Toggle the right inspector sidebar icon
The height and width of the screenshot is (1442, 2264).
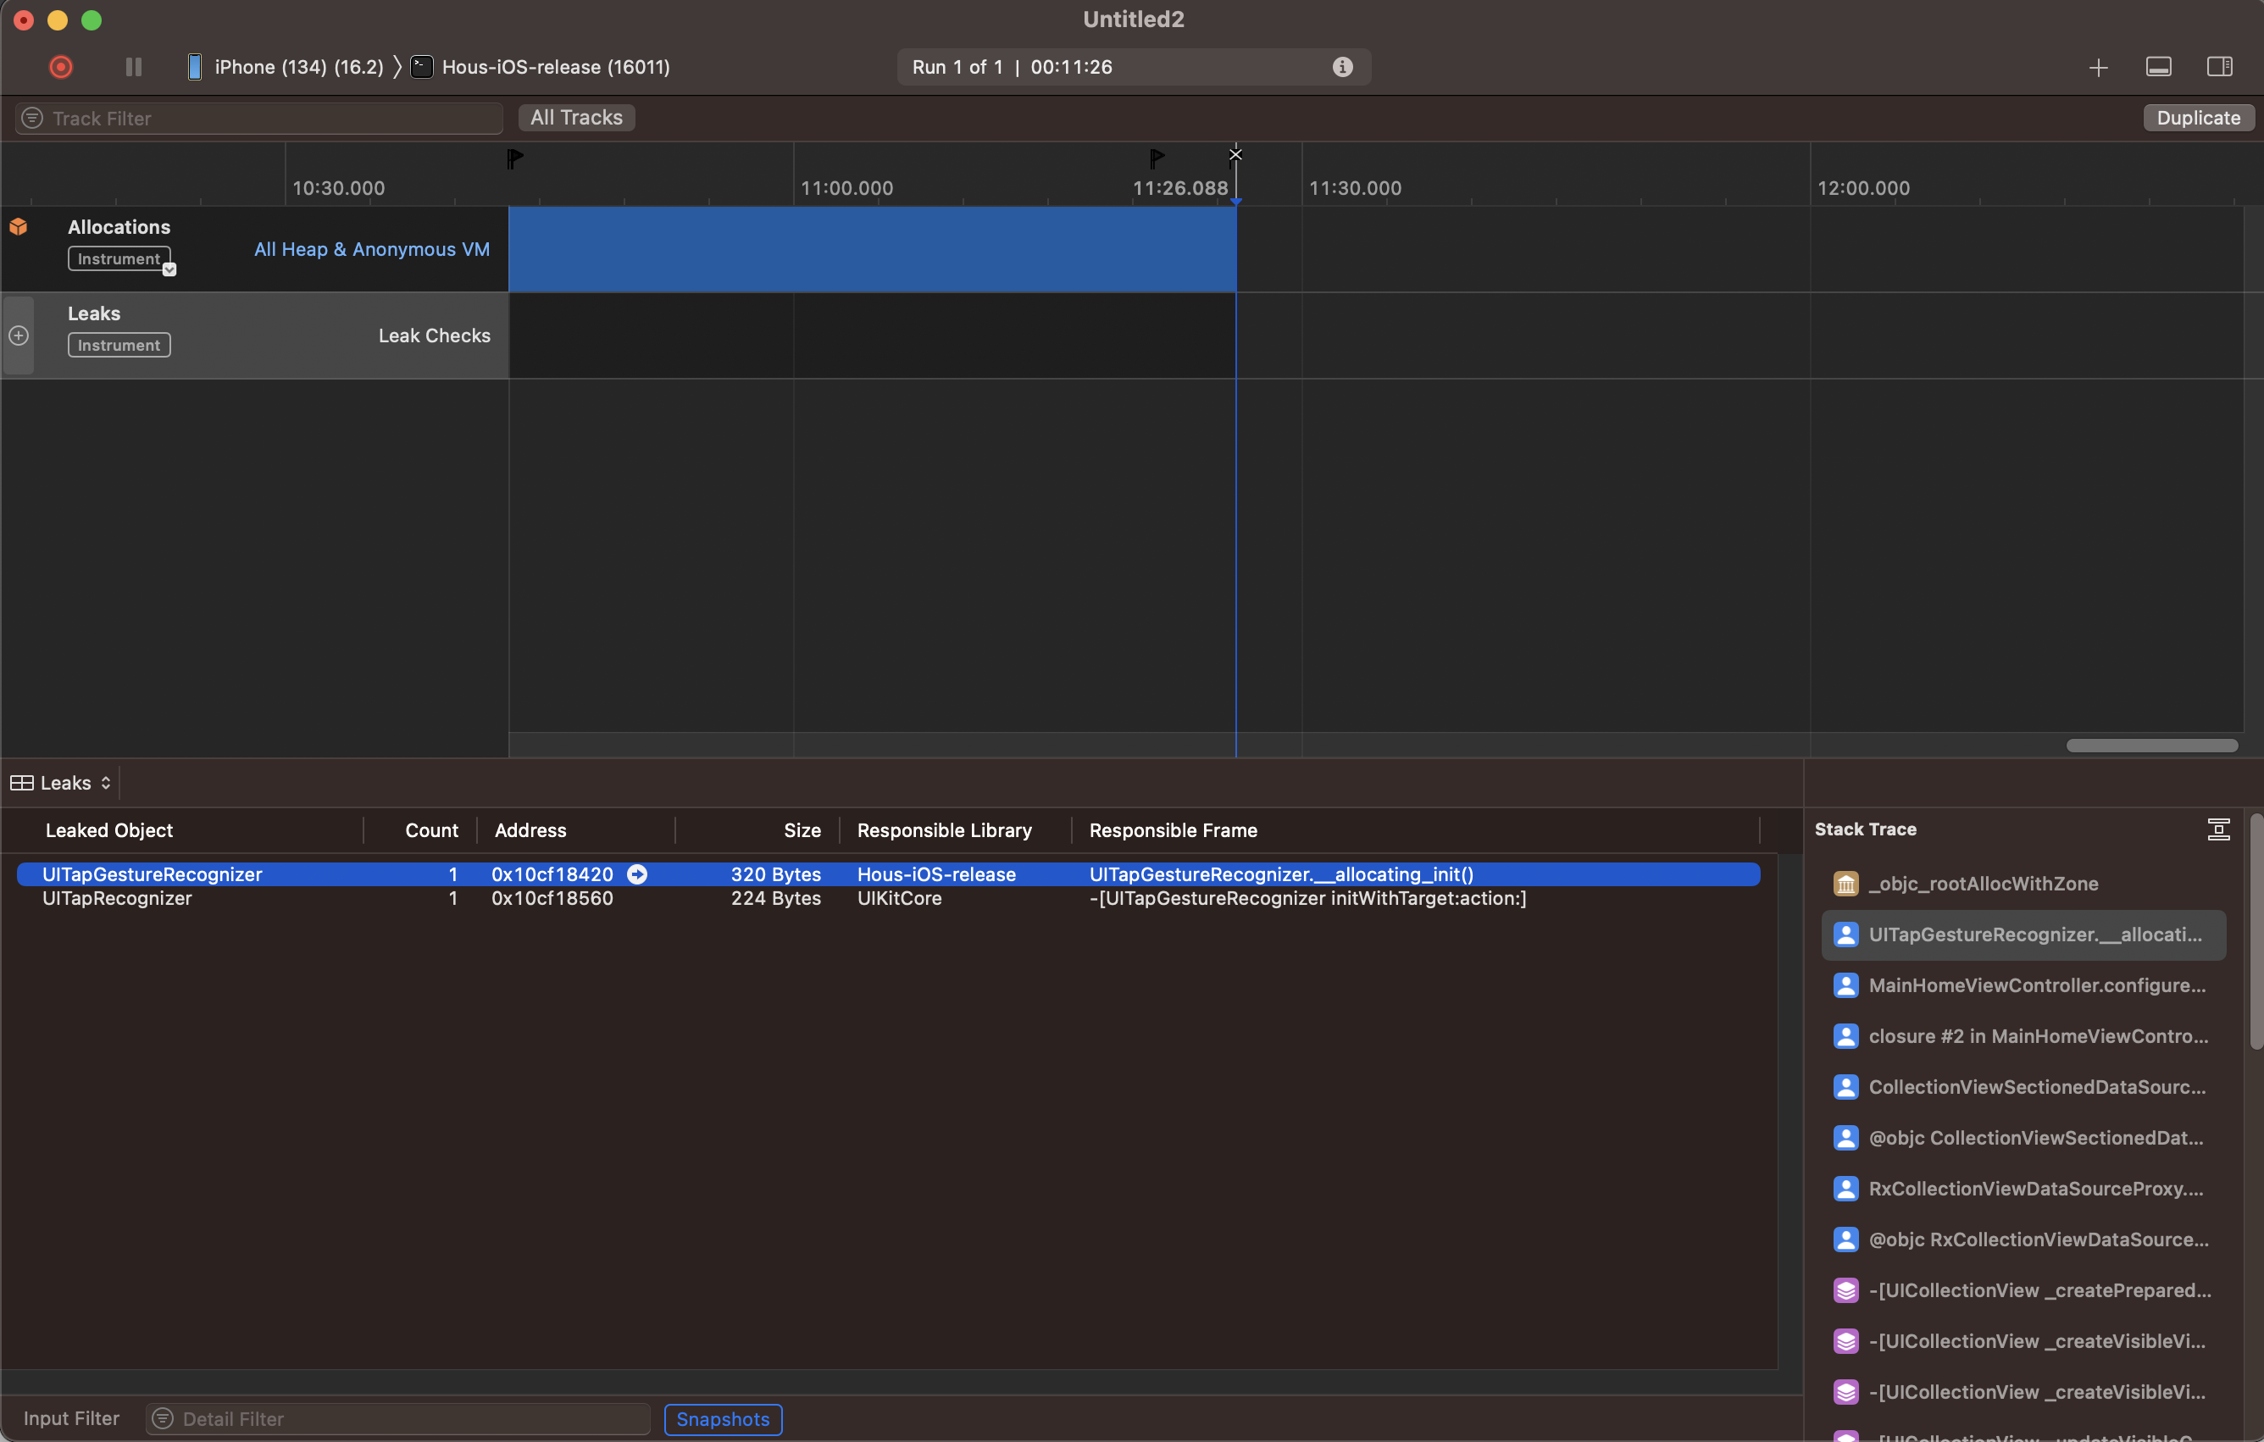click(x=2219, y=67)
